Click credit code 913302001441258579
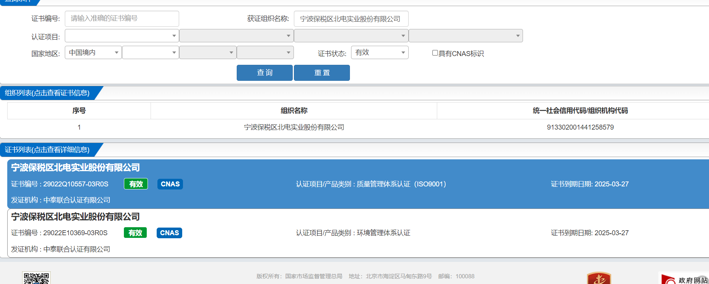The image size is (709, 284). tap(580, 127)
